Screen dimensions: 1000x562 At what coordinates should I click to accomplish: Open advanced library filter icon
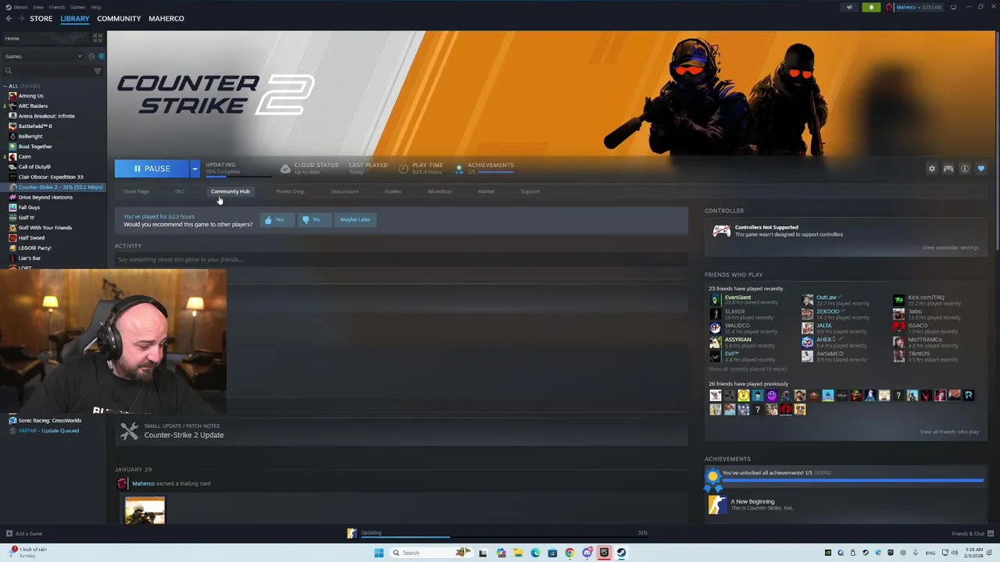(x=98, y=71)
